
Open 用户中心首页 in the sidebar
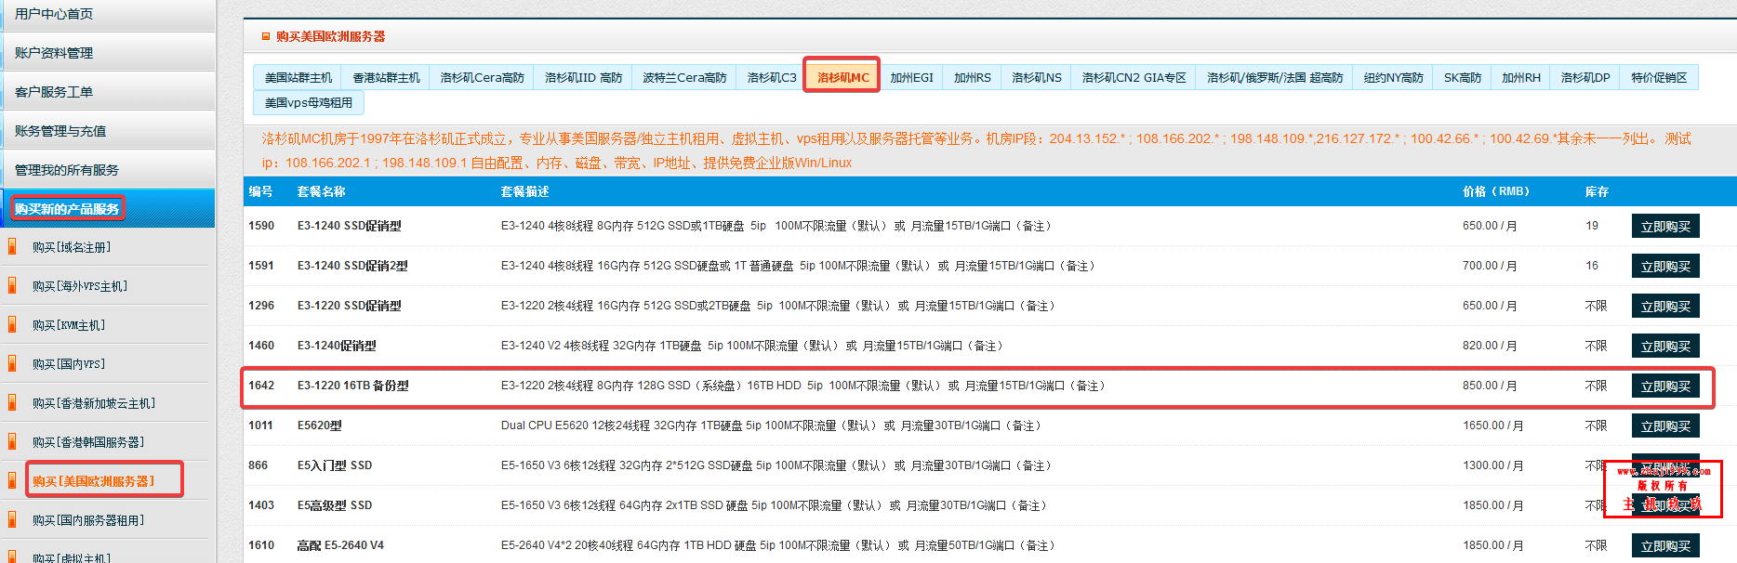click(x=107, y=15)
